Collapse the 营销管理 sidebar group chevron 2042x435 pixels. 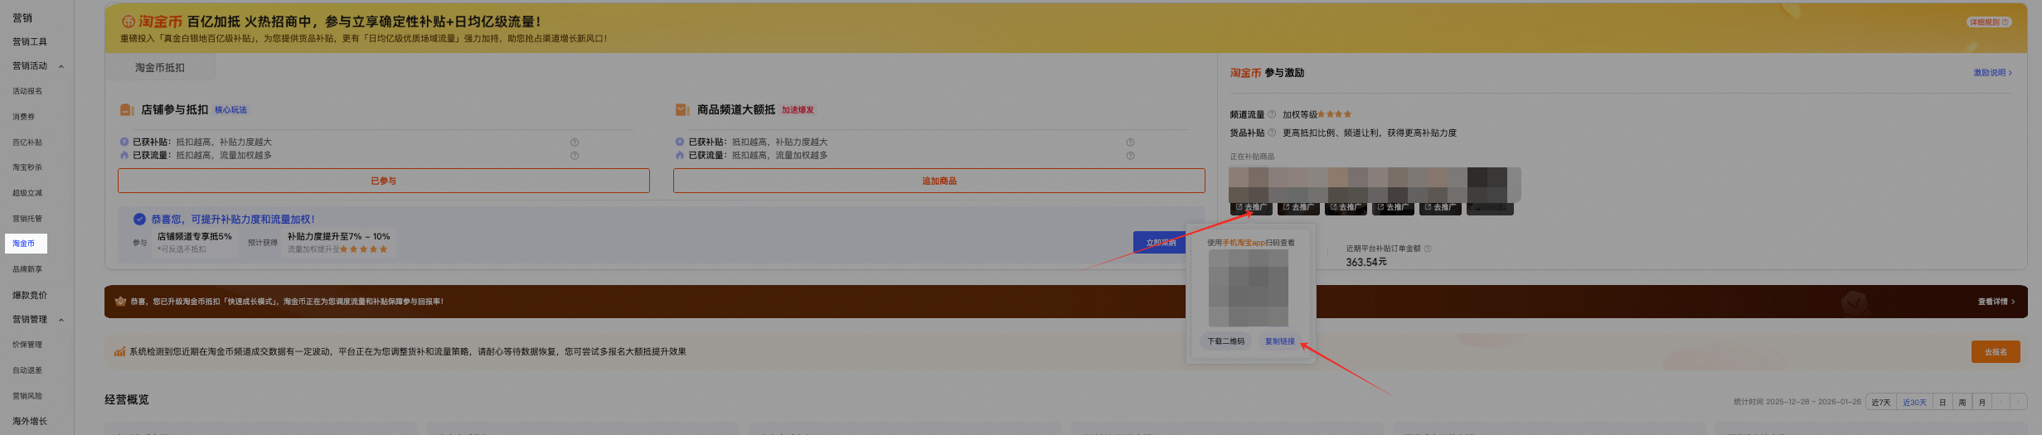61,320
